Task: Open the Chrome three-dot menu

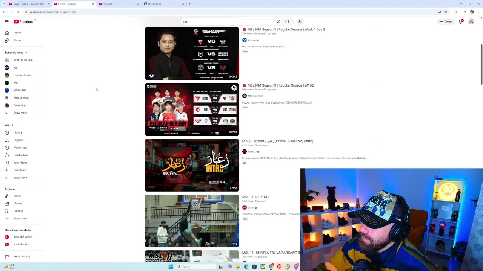Action: [x=480, y=12]
